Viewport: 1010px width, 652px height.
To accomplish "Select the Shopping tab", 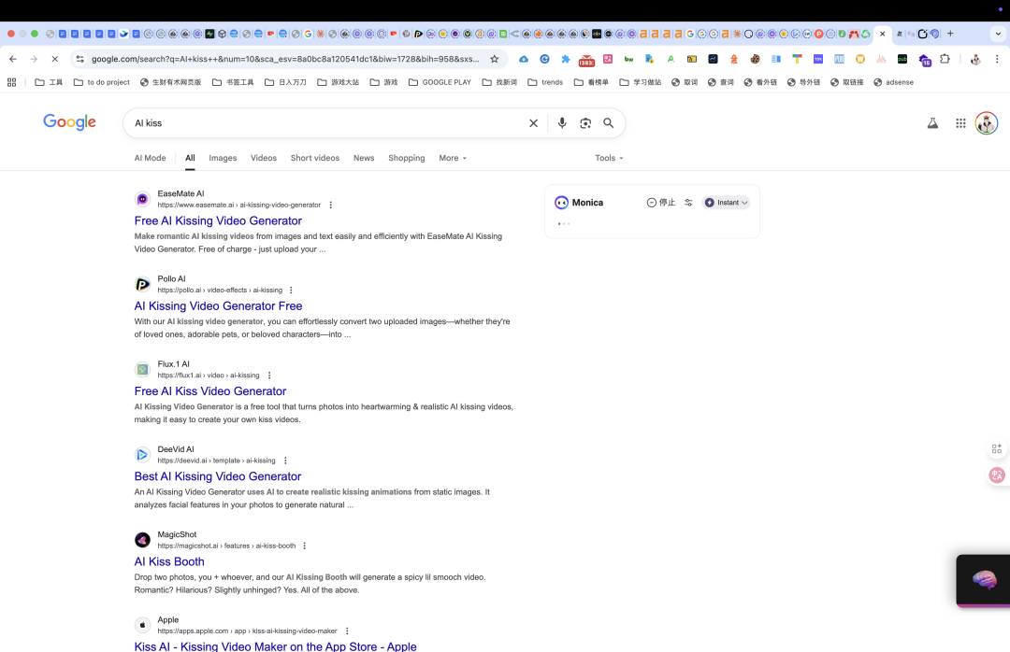I will click(407, 158).
